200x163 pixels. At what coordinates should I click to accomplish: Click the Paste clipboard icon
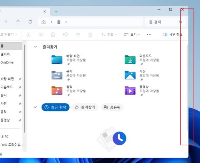pyautogui.click(x=53, y=35)
